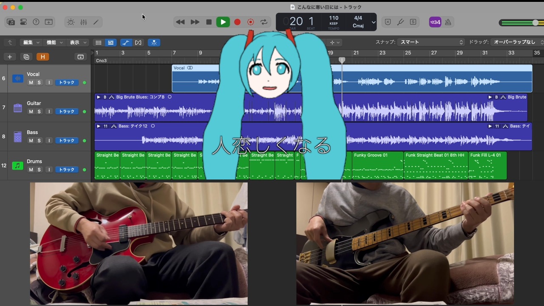Solo the Drums track
Viewport: 544px width, 306px height.
39,170
